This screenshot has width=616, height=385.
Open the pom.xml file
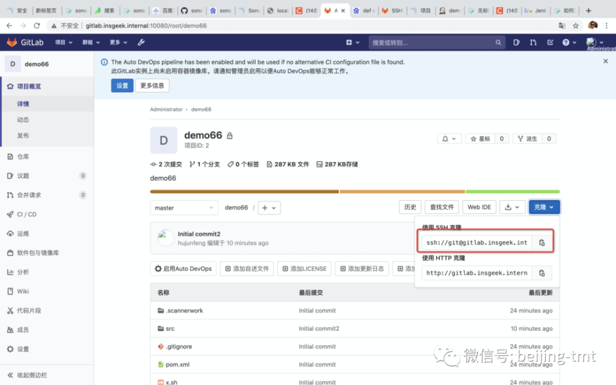click(x=177, y=365)
